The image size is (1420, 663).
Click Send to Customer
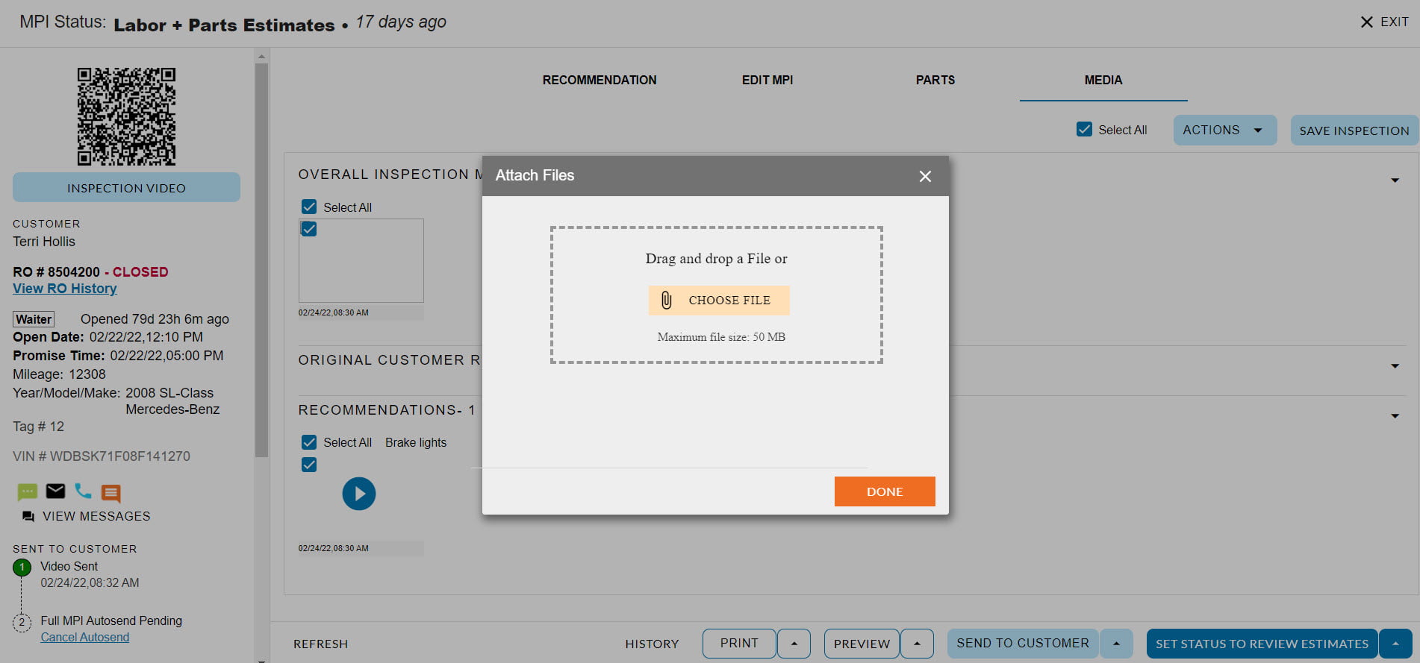(1023, 644)
